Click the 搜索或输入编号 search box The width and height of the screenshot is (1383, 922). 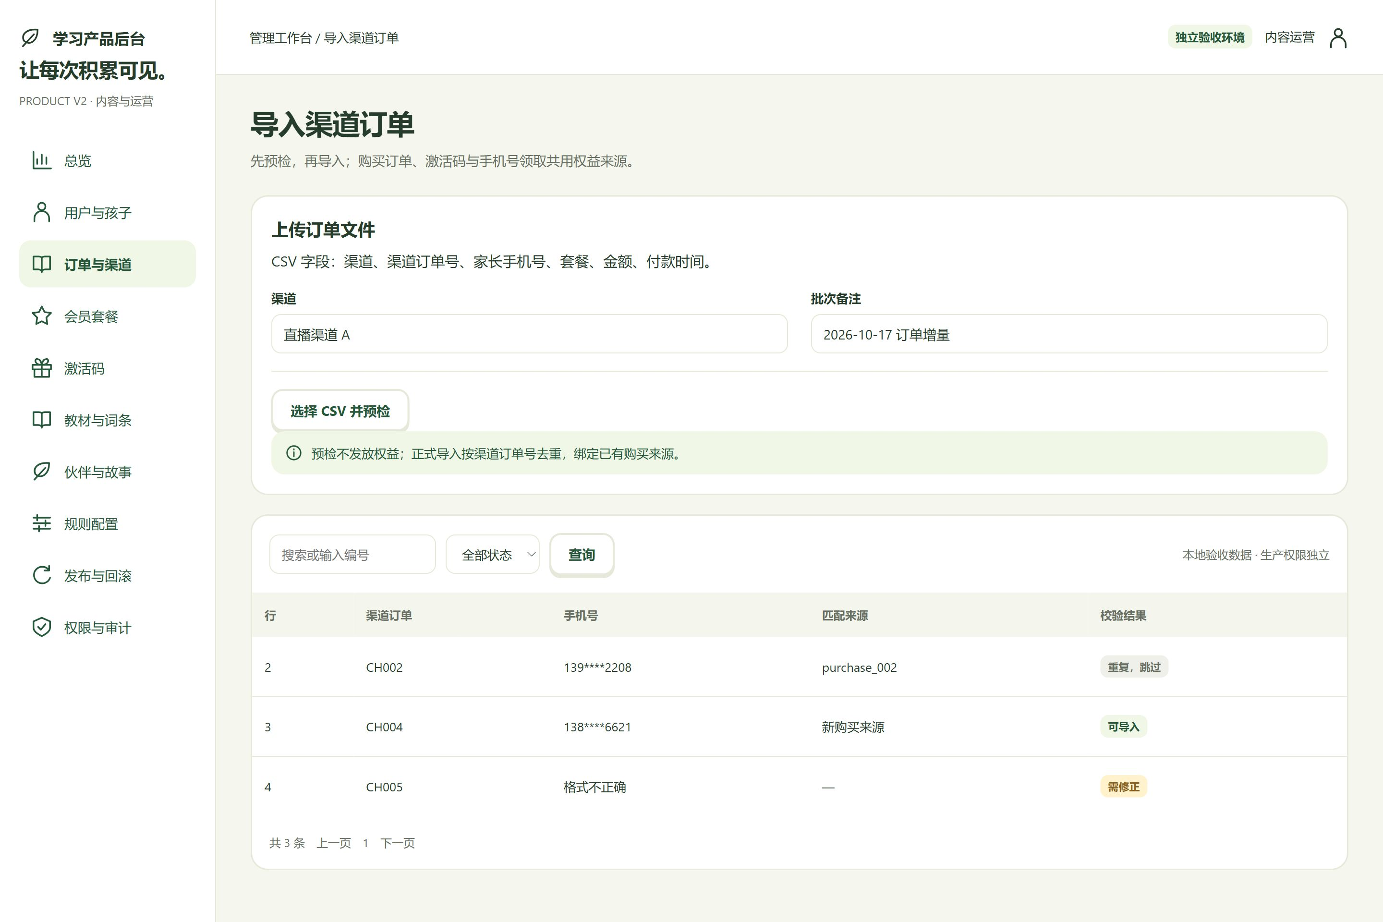click(x=352, y=554)
